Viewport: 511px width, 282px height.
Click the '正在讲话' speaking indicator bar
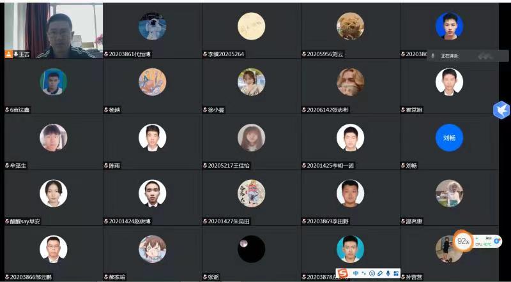coord(468,56)
